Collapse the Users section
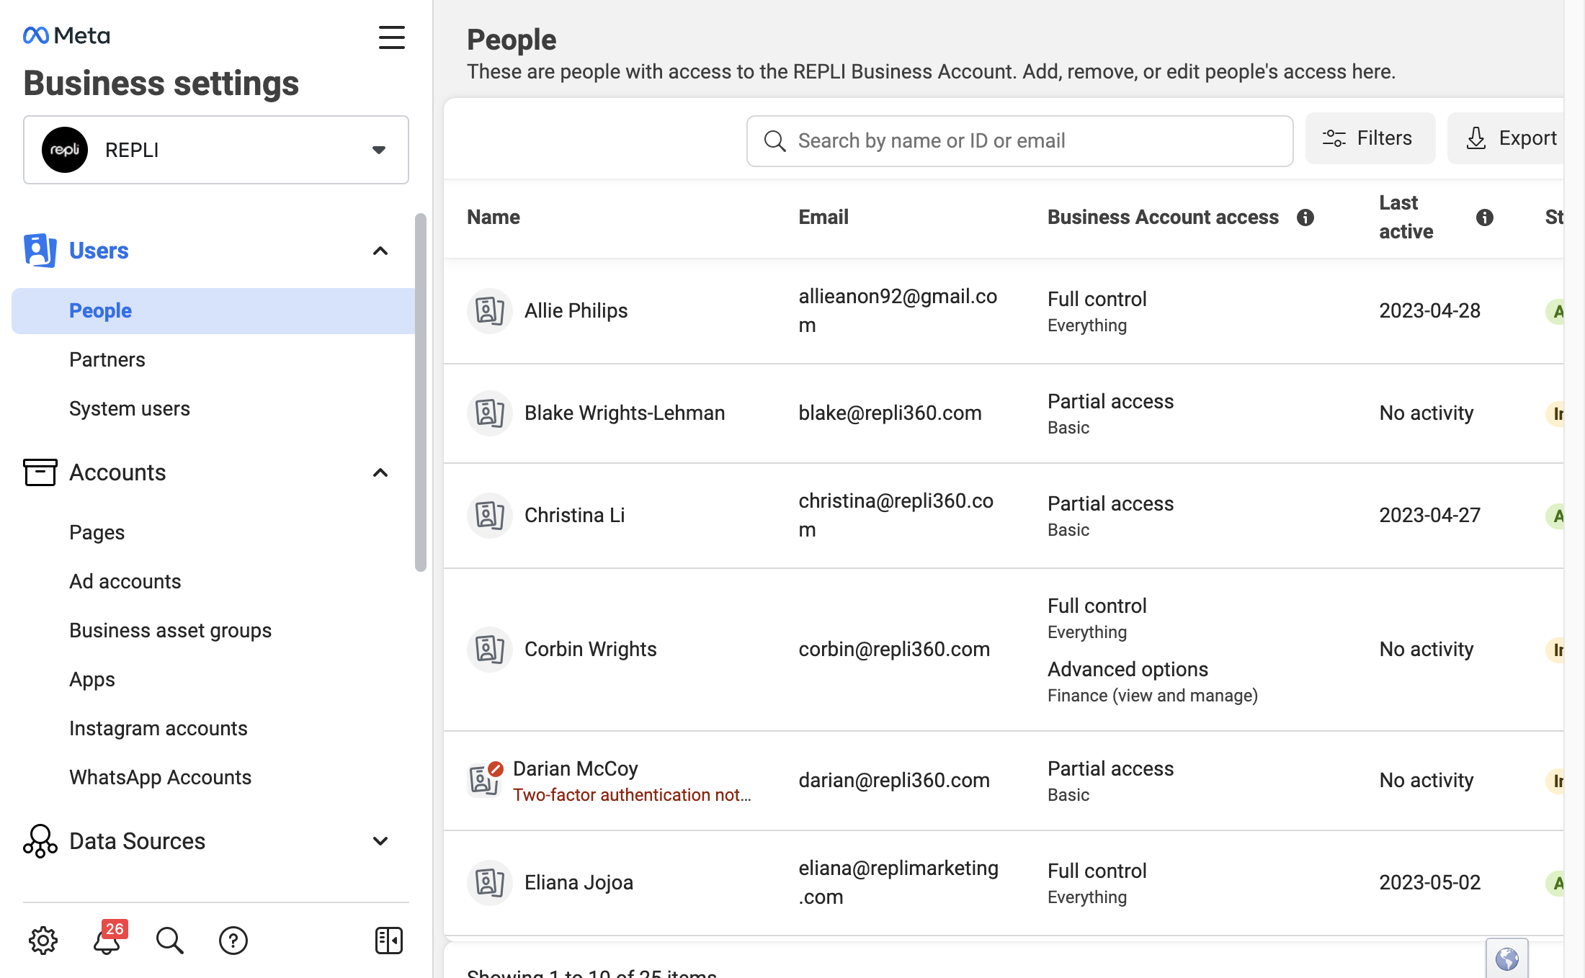Screen dimensions: 1585x978 point(380,251)
